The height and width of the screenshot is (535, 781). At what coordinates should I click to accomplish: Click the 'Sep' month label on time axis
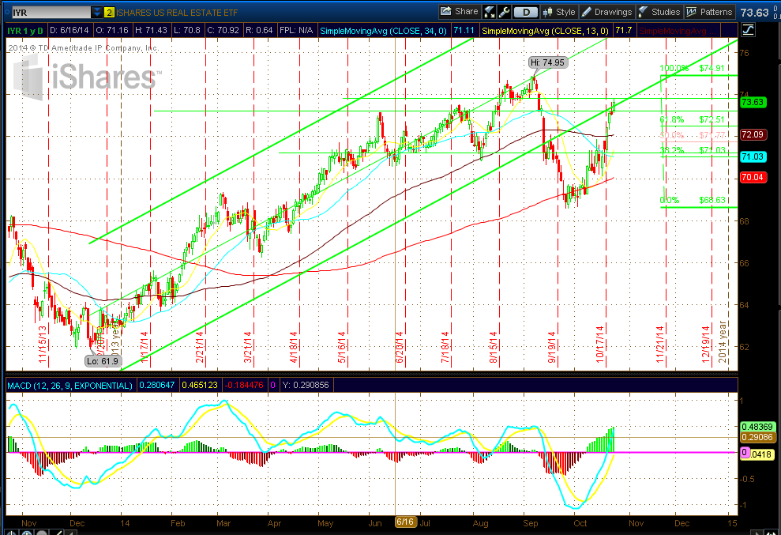(531, 523)
